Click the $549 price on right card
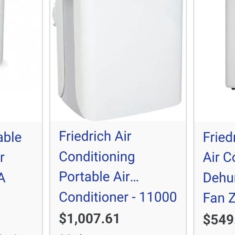The width and height of the screenshot is (235, 235). [x=219, y=220]
